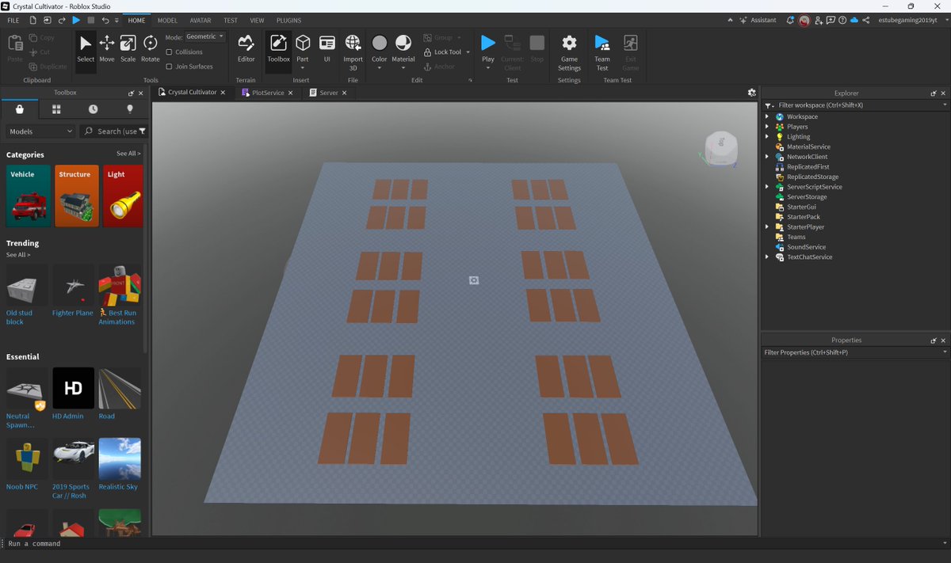Switch to the VIEW ribbon tab
Screen dimensions: 951x563
pyautogui.click(x=257, y=20)
